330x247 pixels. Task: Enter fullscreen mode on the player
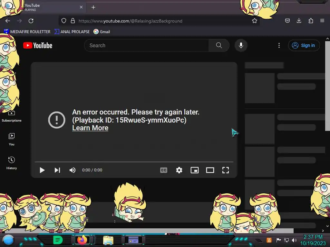[x=225, y=170]
